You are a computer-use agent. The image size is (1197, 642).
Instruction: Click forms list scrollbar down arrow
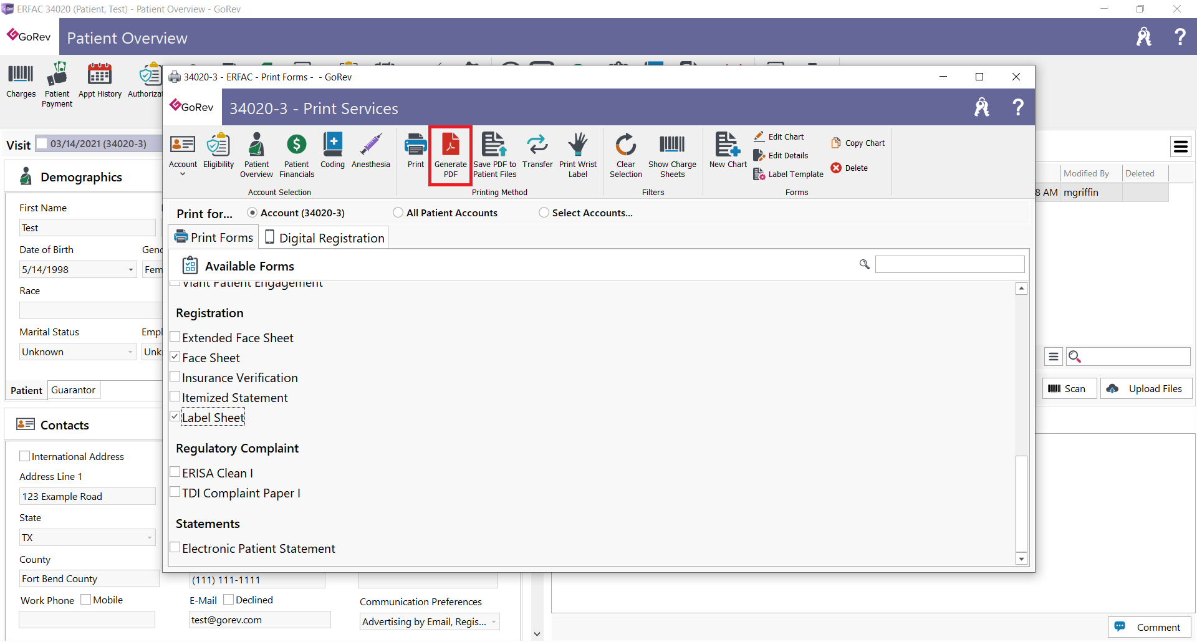[1021, 558]
